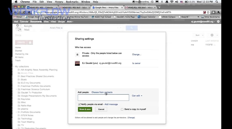
Task: Switch to MSAD/RSU #60 Calendar tab
Action: [42, 7]
